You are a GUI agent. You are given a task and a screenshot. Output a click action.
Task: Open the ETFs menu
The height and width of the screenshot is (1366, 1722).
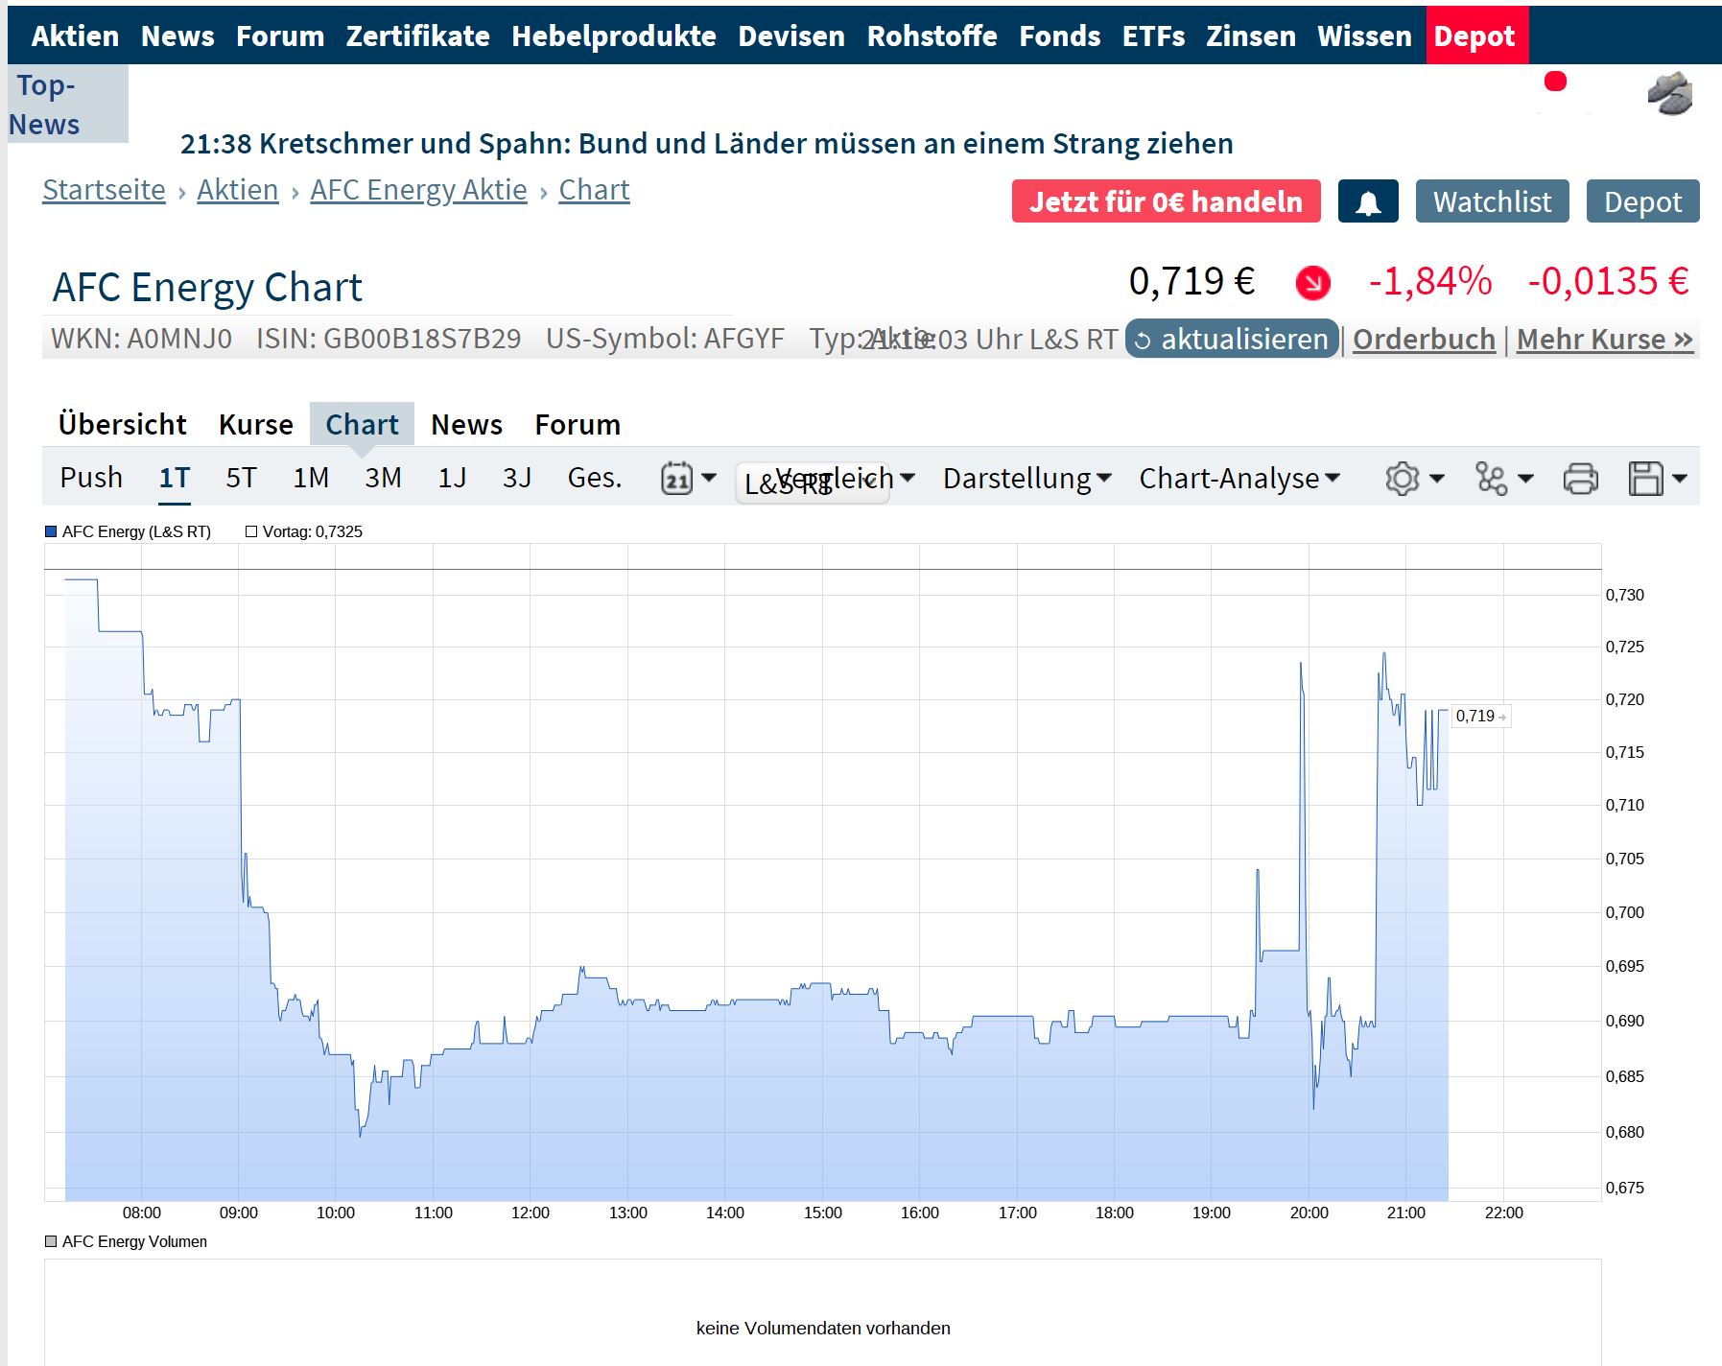(1154, 35)
